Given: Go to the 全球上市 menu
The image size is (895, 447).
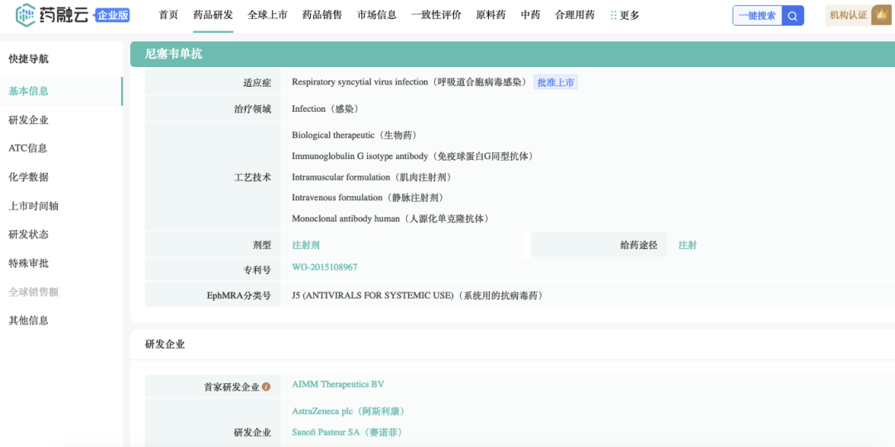Looking at the screenshot, I should [268, 15].
